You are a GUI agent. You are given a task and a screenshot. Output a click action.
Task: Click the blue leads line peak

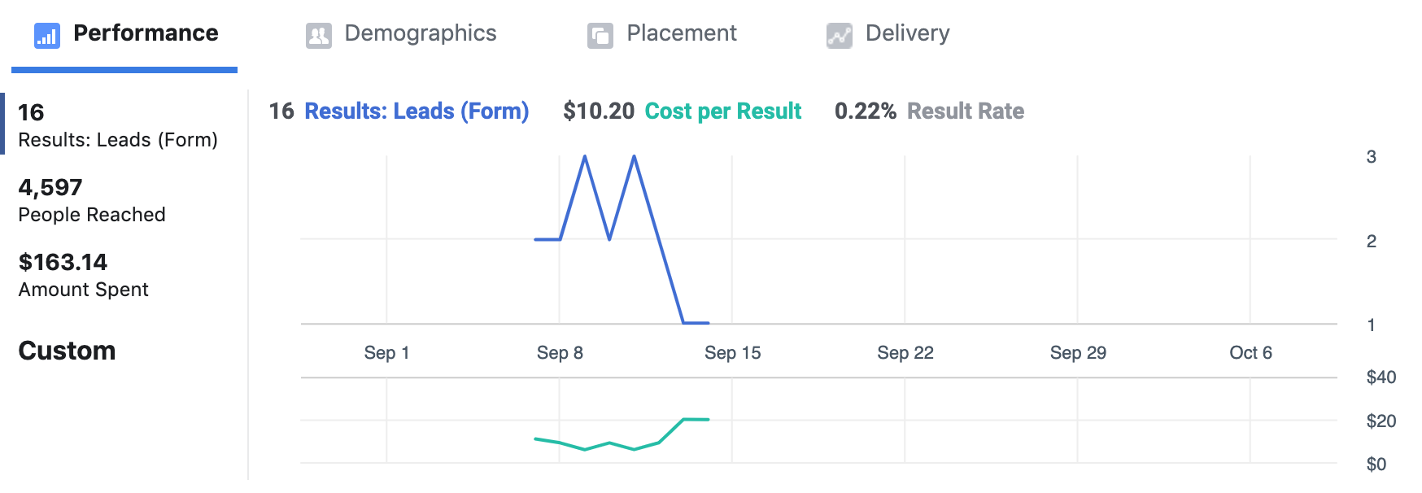coord(585,157)
